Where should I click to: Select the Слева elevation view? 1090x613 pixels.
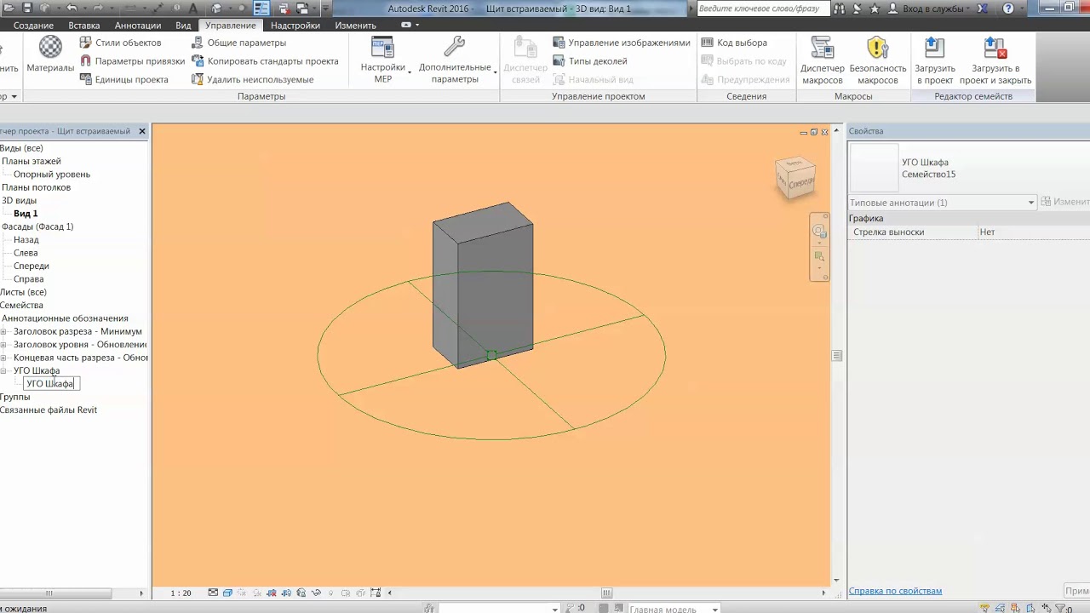pos(26,253)
